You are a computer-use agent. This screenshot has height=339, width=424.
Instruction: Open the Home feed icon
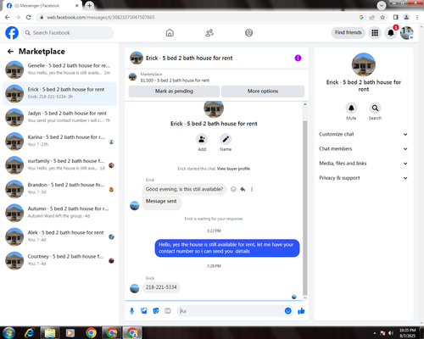pos(170,33)
